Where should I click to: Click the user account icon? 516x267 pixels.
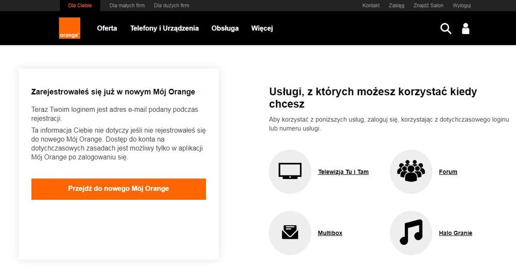465,28
